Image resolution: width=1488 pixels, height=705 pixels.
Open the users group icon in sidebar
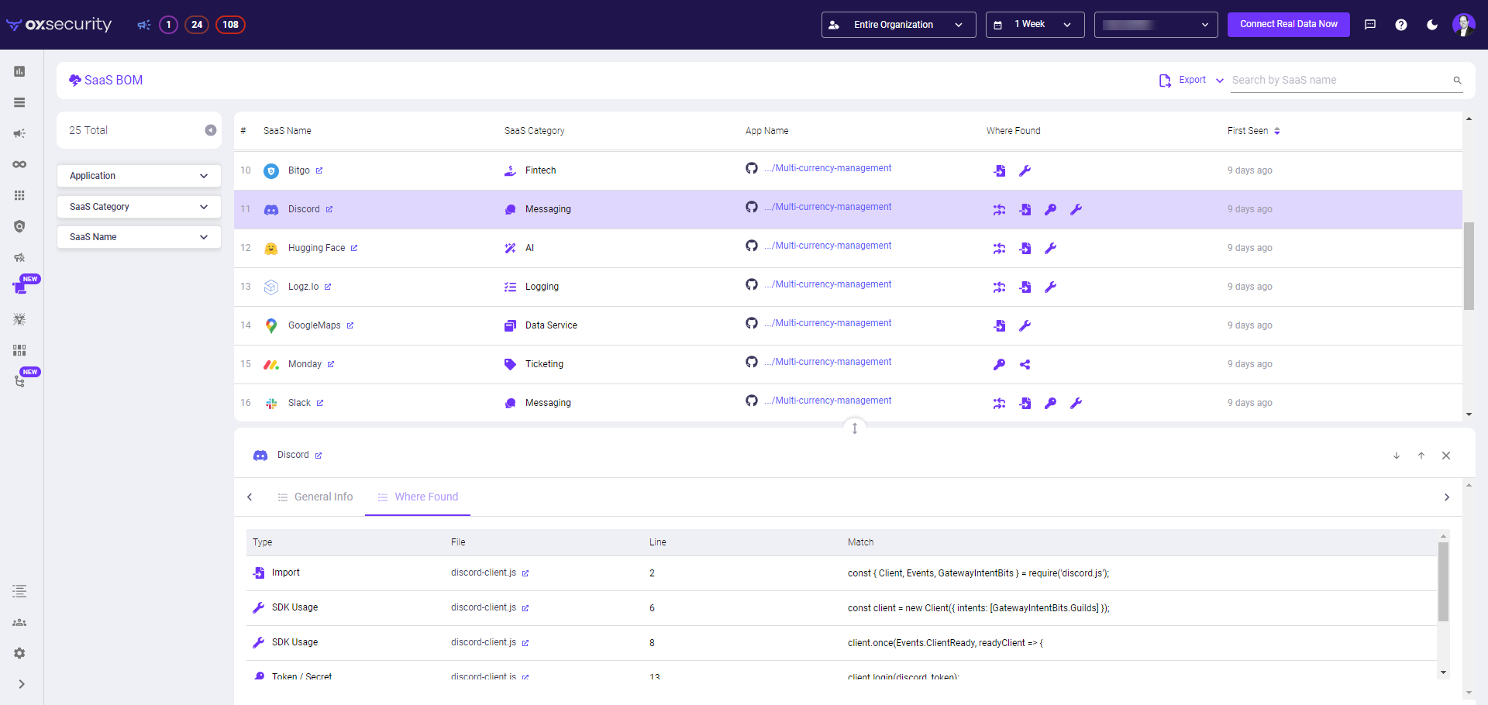point(19,622)
